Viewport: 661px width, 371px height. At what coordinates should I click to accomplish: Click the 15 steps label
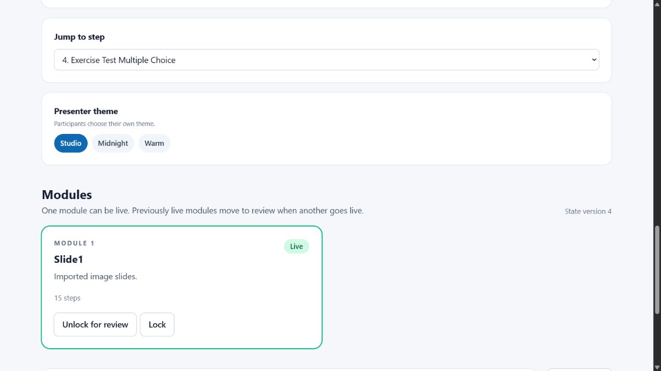click(x=67, y=298)
